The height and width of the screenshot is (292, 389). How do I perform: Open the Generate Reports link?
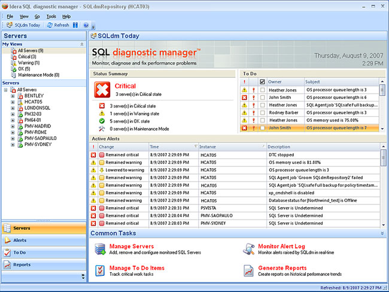282,268
